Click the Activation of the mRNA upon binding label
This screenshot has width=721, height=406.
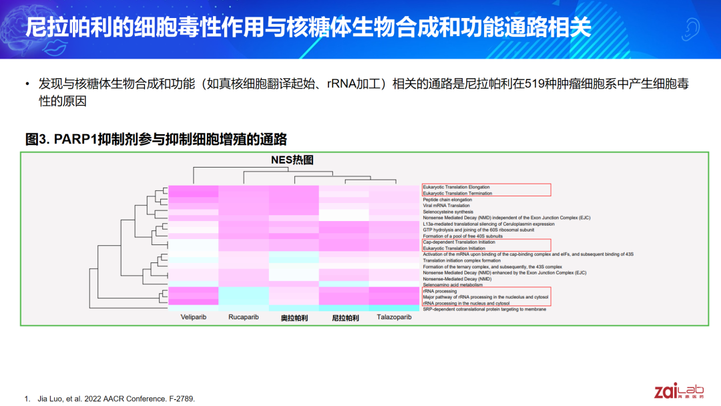(x=528, y=254)
